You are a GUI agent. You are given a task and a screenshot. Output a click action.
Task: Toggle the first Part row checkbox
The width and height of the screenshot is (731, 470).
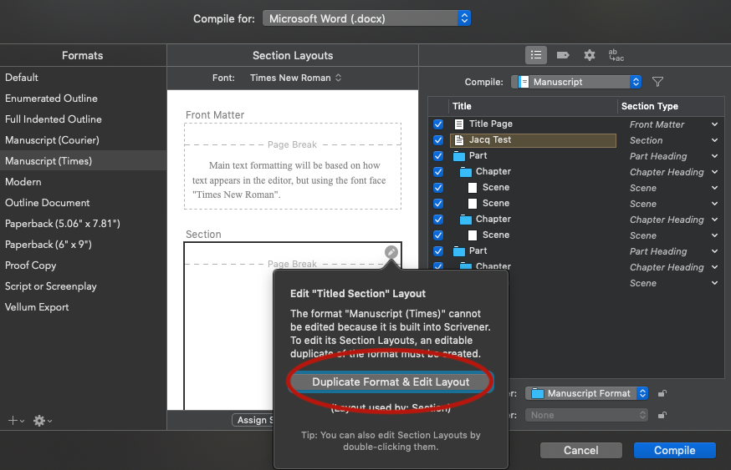(438, 156)
